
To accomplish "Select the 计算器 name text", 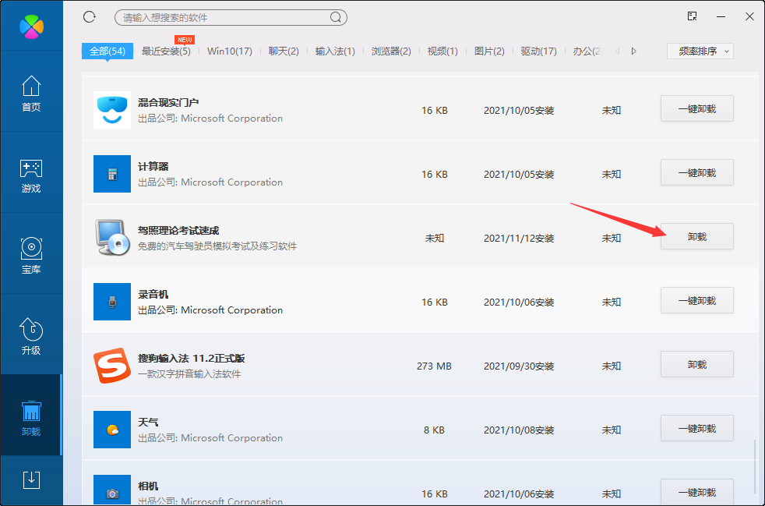I will point(153,167).
